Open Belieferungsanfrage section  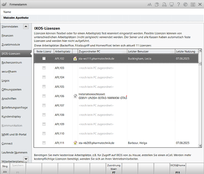[x=14, y=107]
